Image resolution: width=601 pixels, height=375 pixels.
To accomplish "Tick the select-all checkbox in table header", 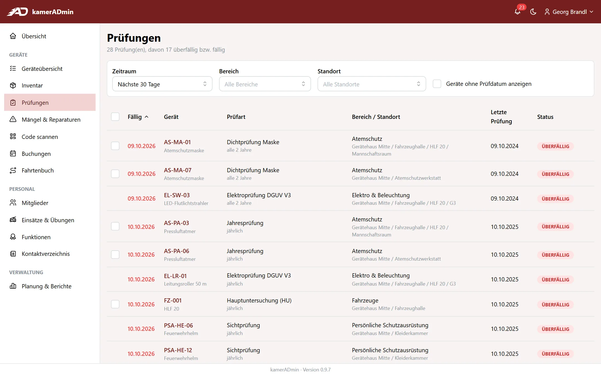I will click(115, 117).
